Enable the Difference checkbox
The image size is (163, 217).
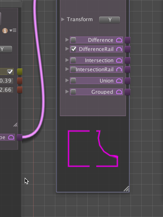[73, 40]
